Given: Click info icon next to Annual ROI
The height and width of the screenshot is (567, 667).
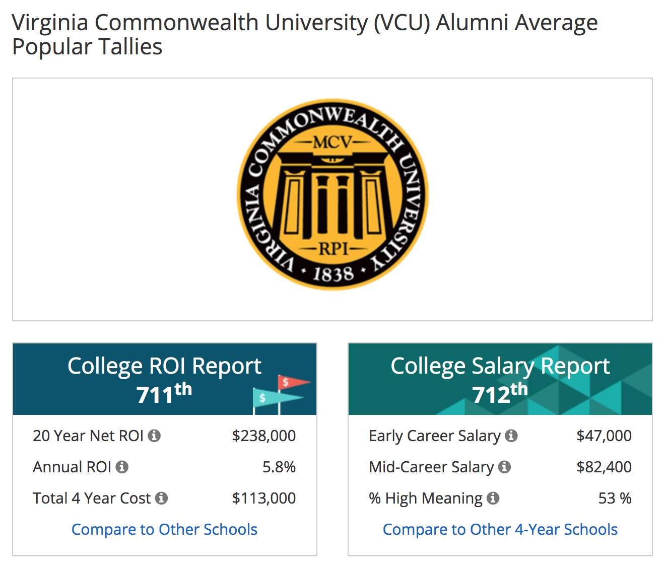Looking at the screenshot, I should click(x=122, y=467).
